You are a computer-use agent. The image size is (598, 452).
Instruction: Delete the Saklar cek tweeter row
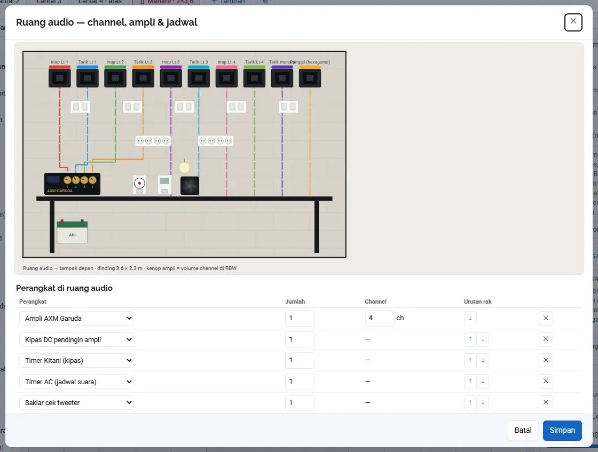tap(546, 402)
